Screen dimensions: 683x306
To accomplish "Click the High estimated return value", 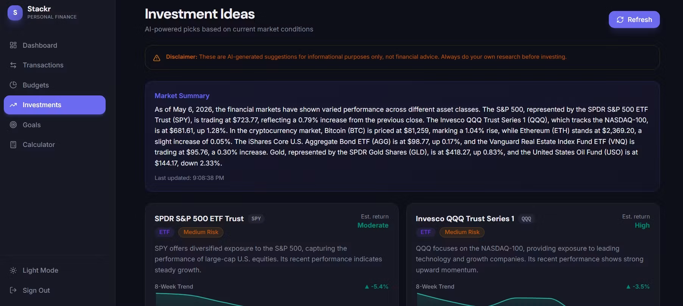I will tap(642, 225).
